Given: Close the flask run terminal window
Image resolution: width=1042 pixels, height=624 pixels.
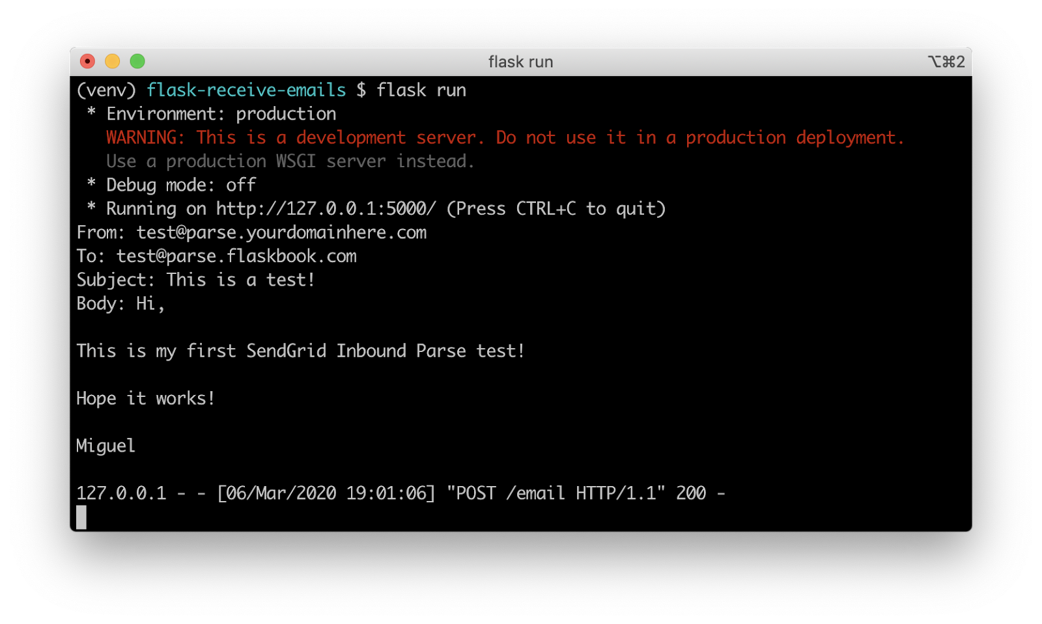Looking at the screenshot, I should coord(87,61).
